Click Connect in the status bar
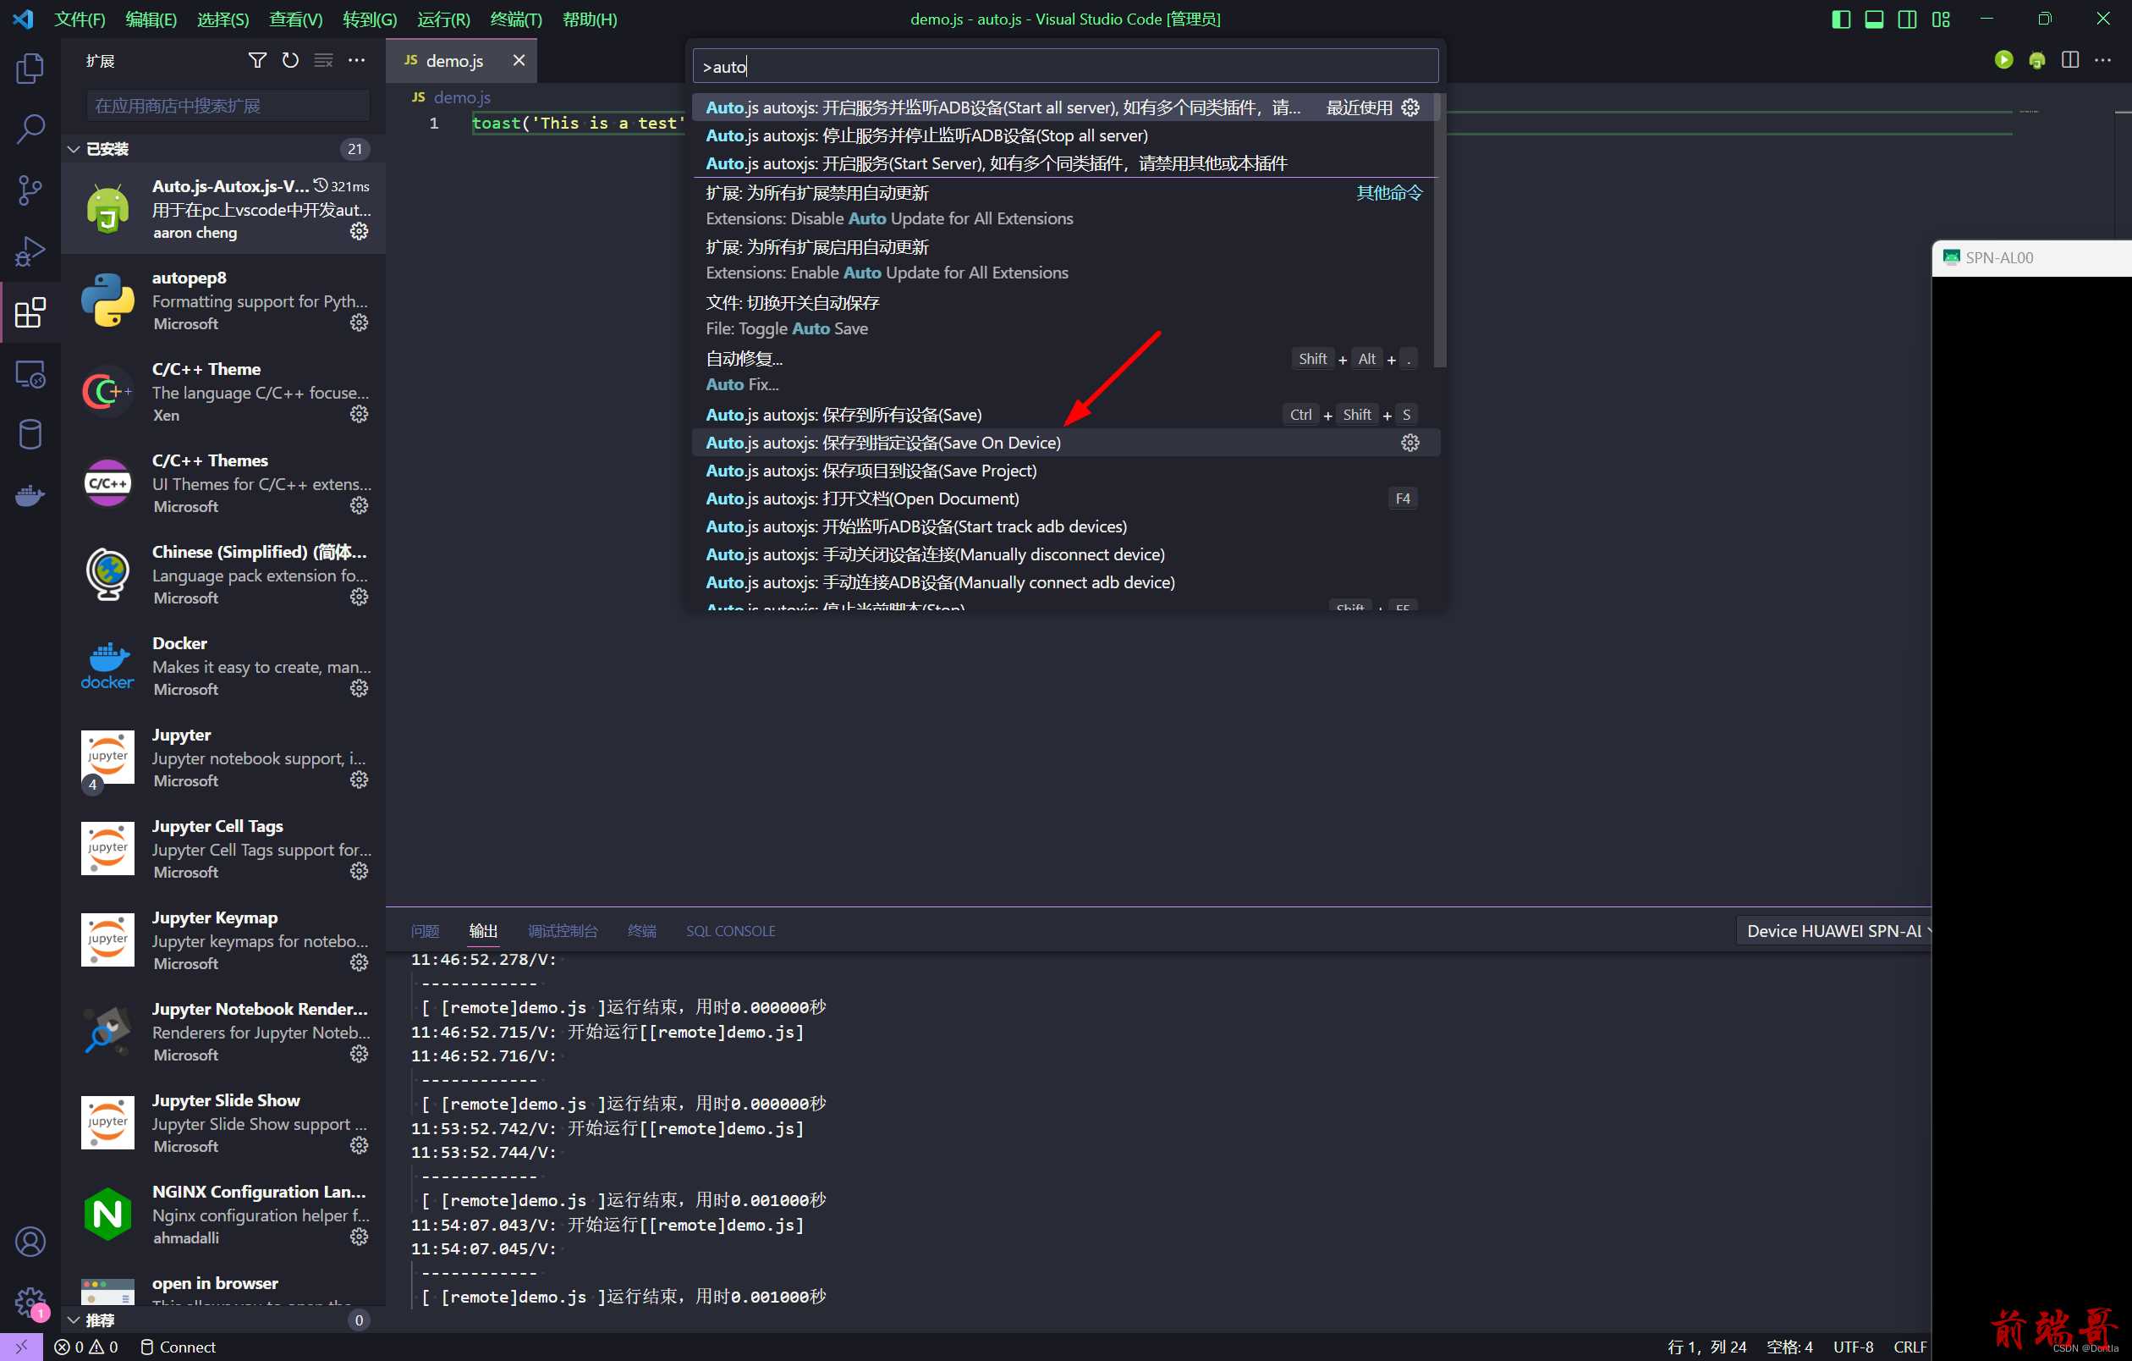The image size is (2132, 1361). tap(178, 1347)
